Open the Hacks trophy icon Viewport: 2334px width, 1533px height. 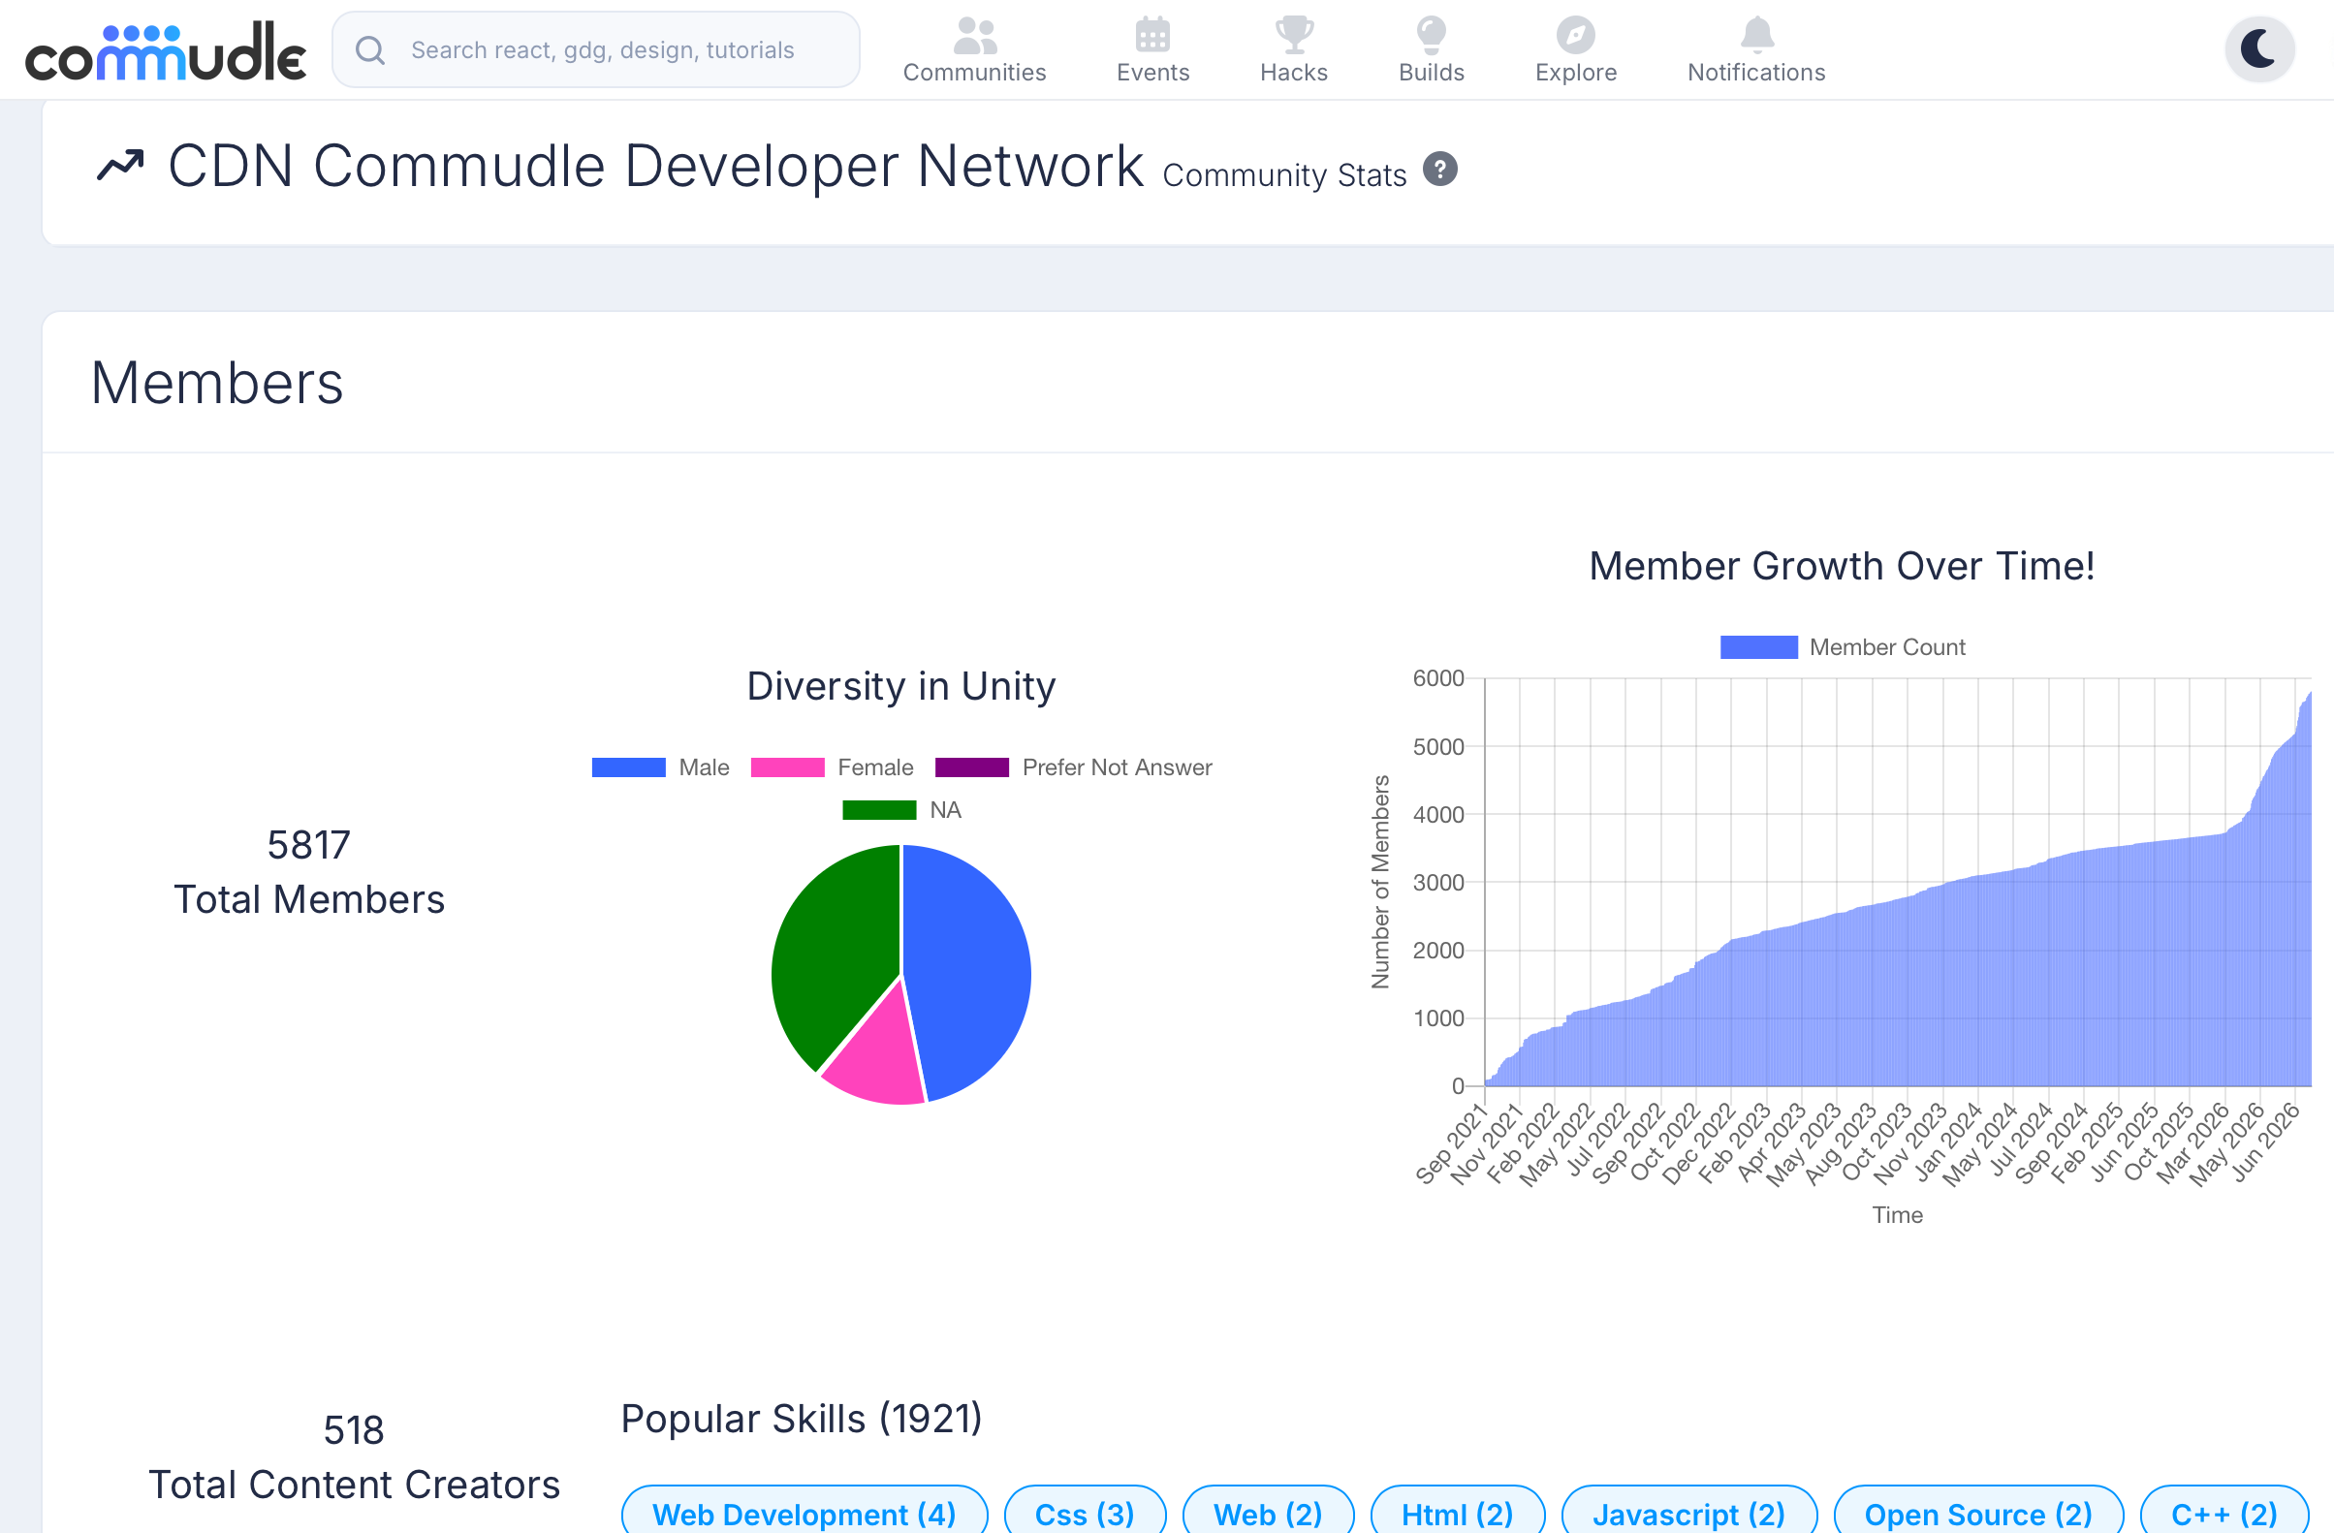tap(1294, 35)
